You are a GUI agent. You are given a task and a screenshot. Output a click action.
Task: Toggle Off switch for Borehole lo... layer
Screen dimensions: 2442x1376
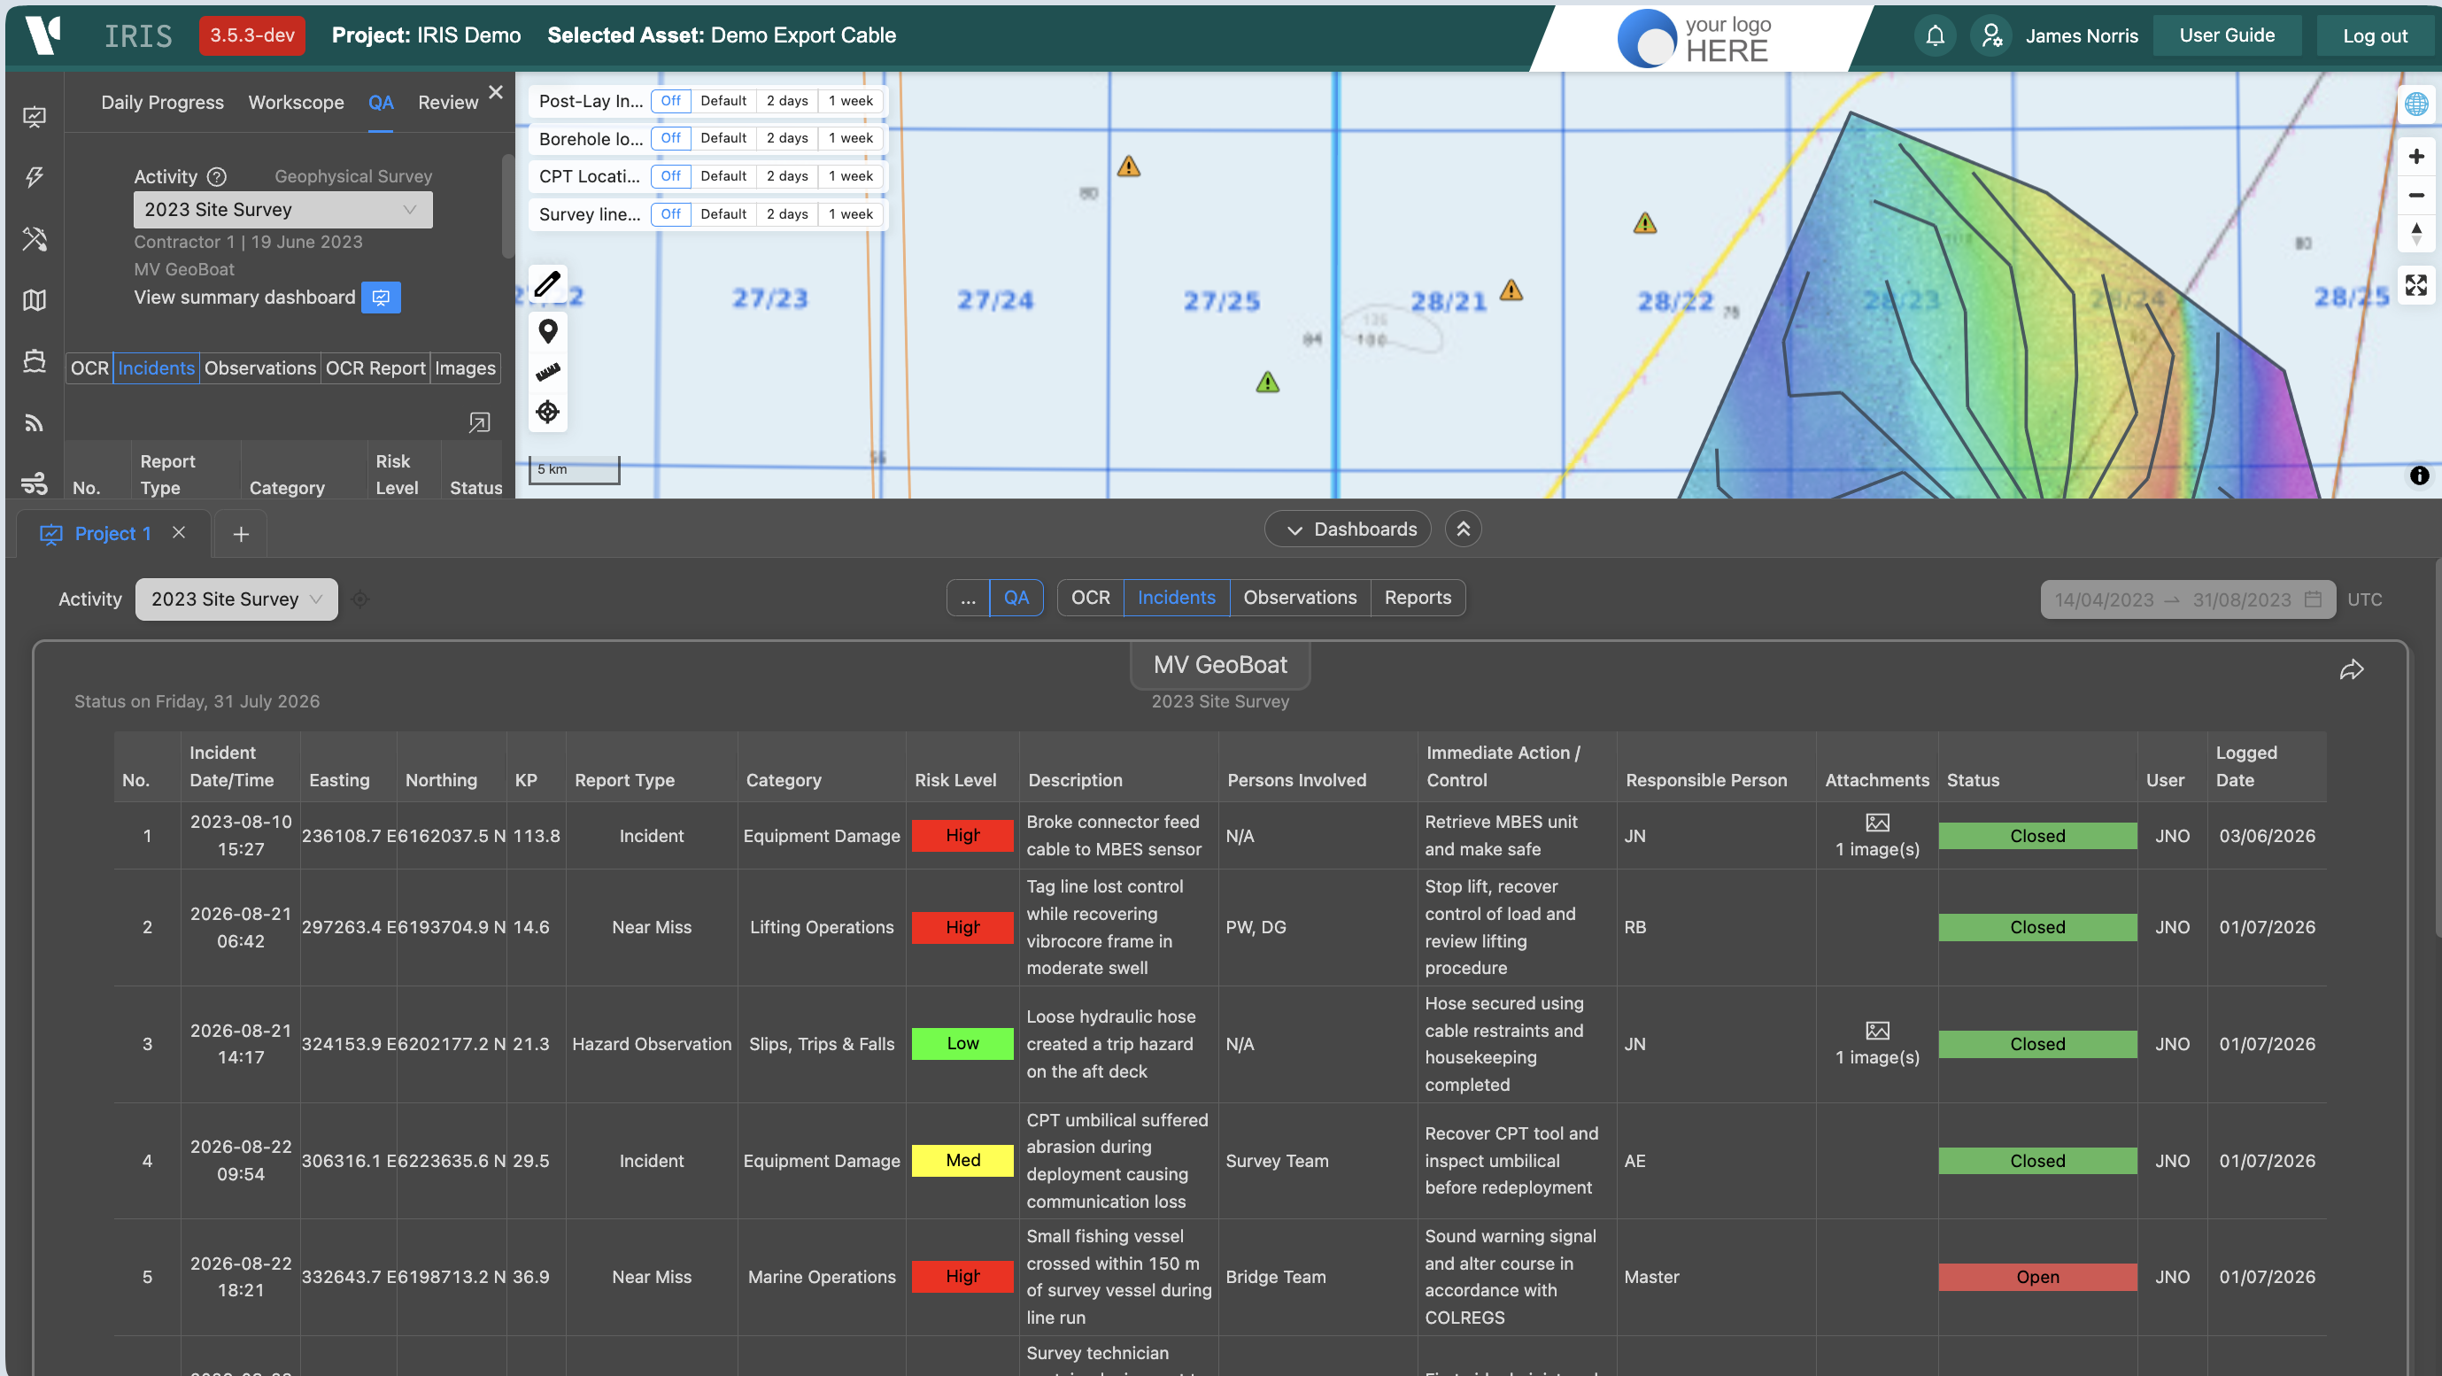670,138
